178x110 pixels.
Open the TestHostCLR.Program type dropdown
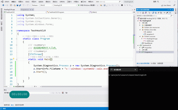tap(68, 12)
